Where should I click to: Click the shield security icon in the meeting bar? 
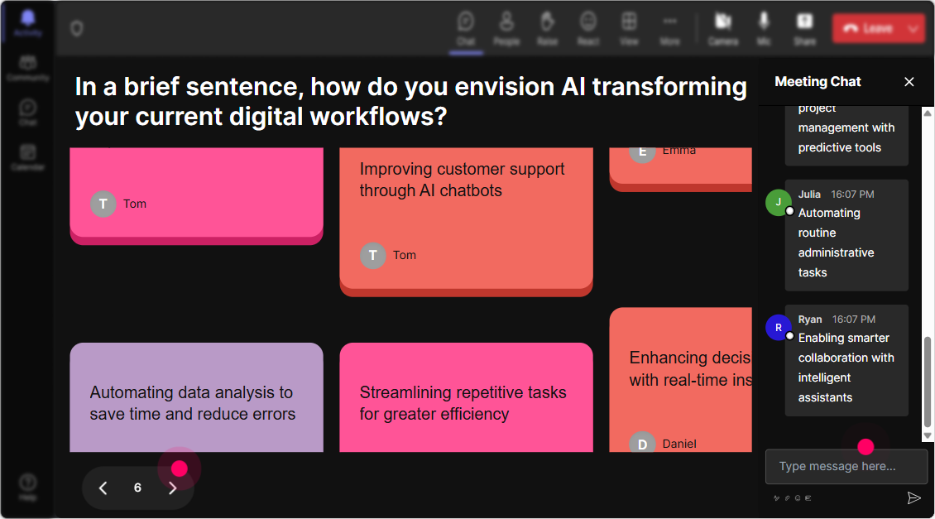76,28
